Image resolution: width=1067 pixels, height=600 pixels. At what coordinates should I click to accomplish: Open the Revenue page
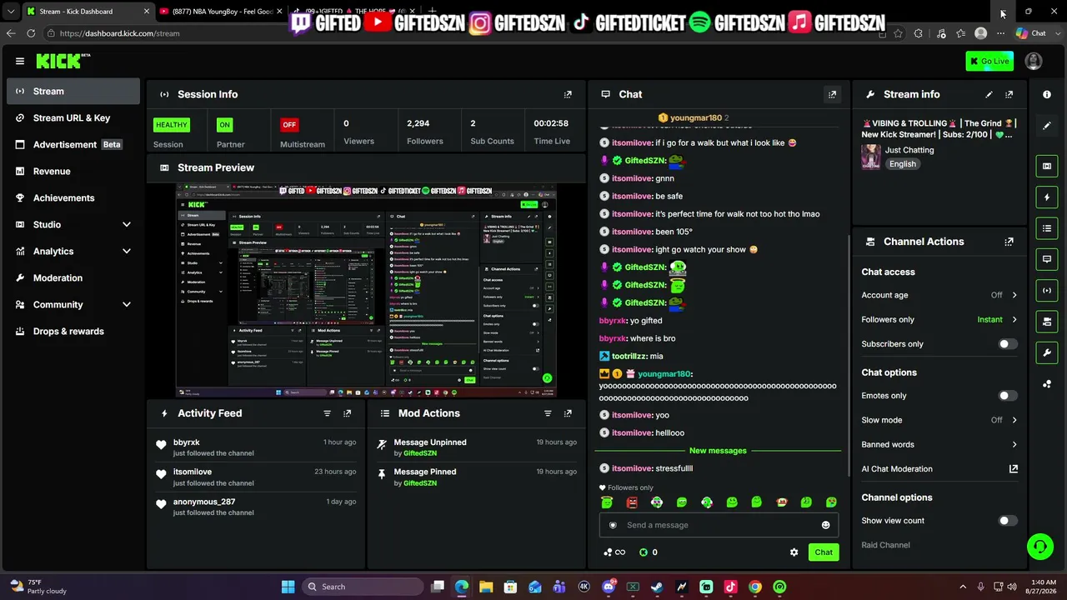[x=73, y=172]
